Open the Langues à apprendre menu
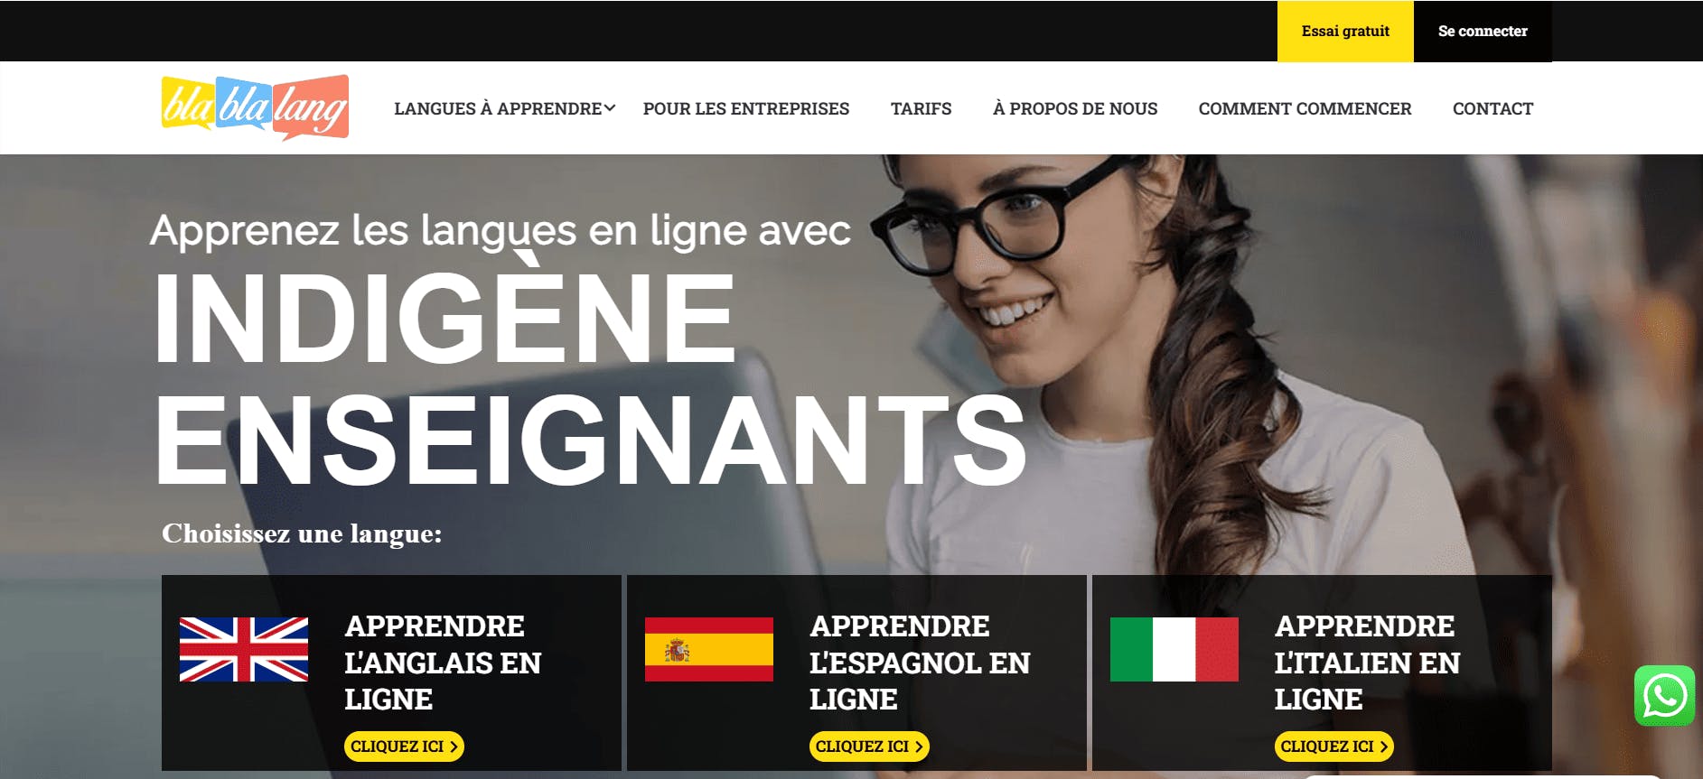 click(x=498, y=108)
